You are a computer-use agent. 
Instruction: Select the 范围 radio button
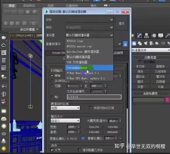coord(52,86)
